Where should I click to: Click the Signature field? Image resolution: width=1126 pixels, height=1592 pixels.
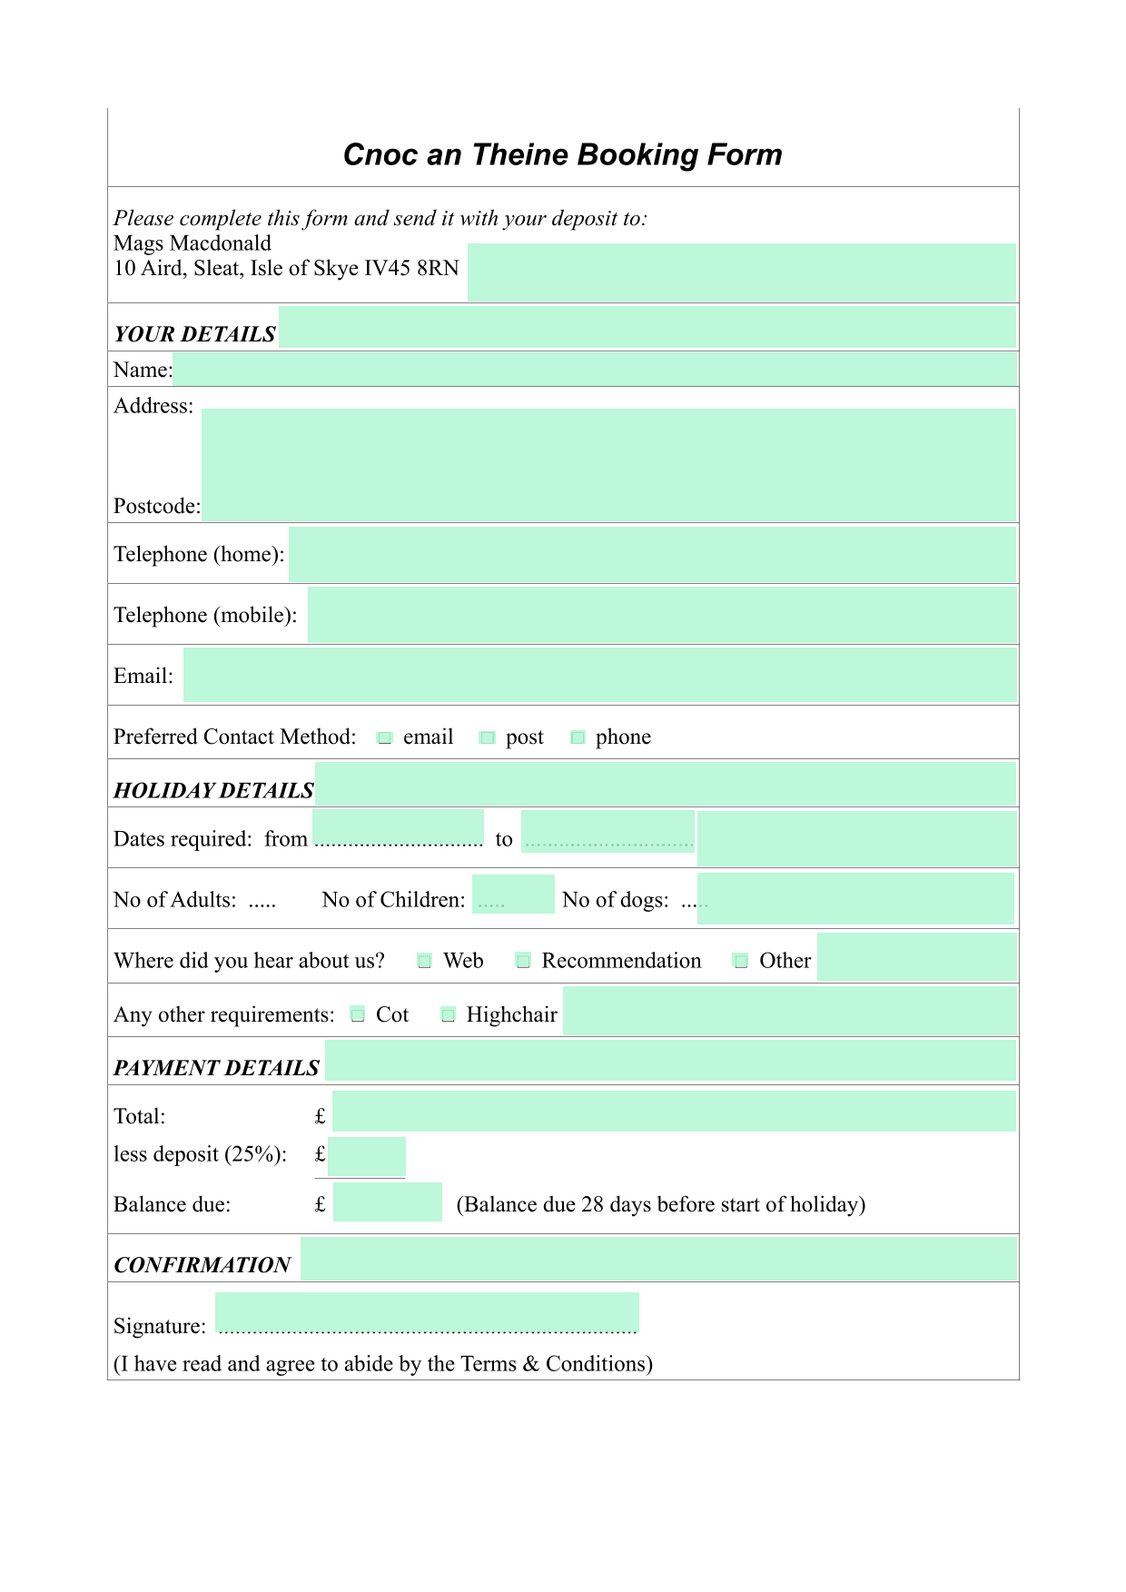427,1313
